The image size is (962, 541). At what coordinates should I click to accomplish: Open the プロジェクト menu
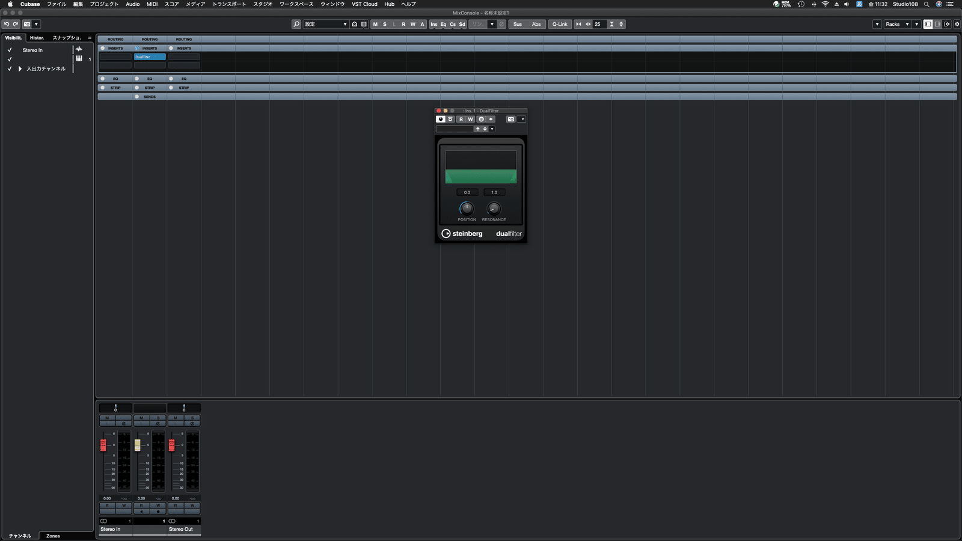point(104,4)
